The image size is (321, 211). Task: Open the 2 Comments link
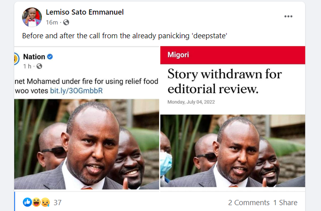(x=249, y=203)
